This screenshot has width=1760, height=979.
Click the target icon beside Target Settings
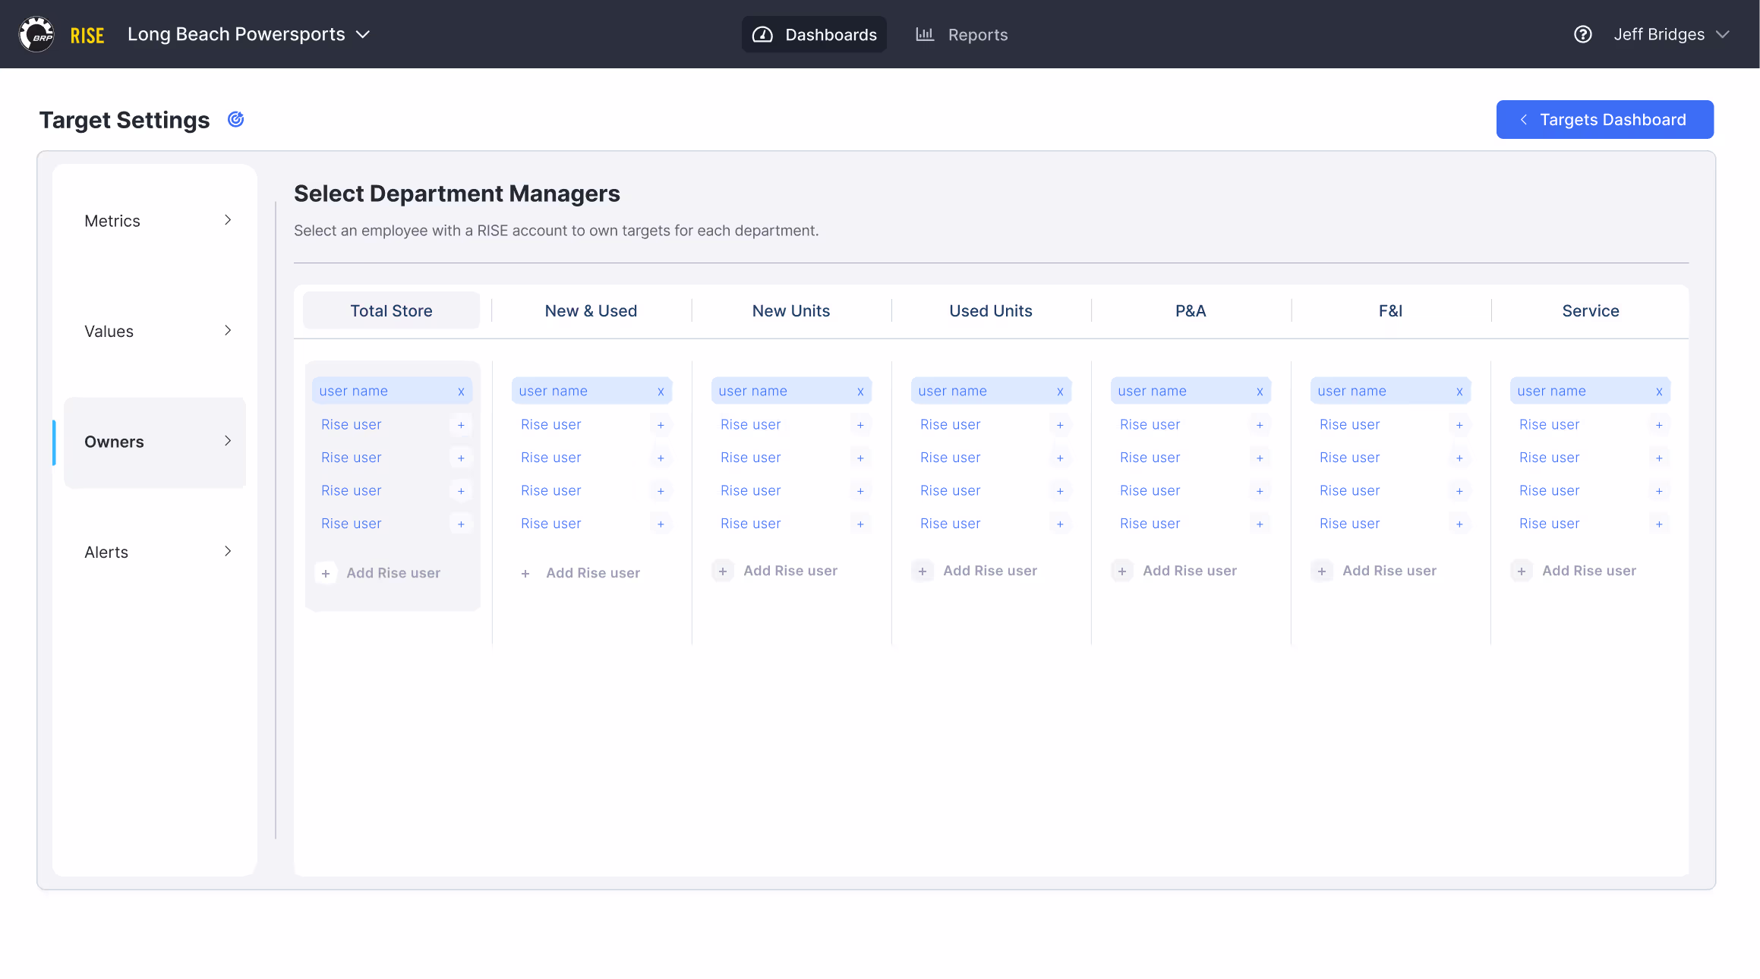236,119
